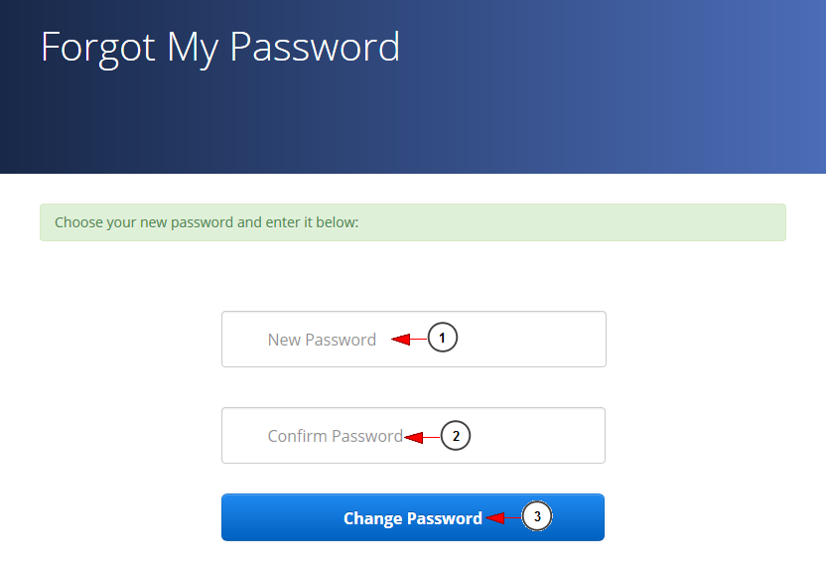Click the word "Forgot" in the title
The image size is (826, 562).
tap(97, 47)
